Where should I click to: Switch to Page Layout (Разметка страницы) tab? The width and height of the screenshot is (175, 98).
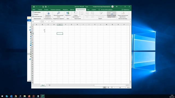56,10
